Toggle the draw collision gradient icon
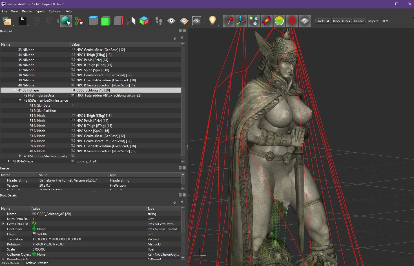The image size is (414, 266). point(267,21)
